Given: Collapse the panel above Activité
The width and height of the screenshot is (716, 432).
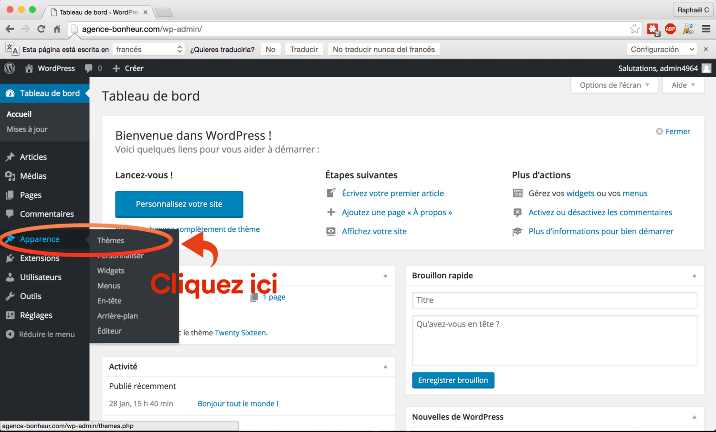Looking at the screenshot, I should pos(385,276).
